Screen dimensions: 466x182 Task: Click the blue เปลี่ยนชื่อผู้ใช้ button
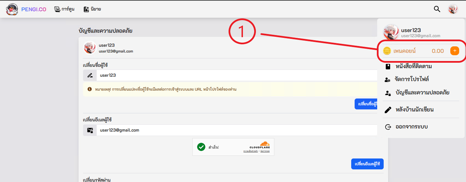366,104
